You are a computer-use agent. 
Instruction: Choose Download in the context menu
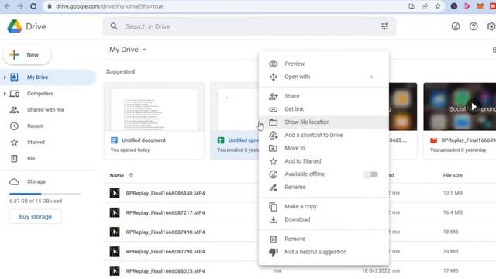pyautogui.click(x=324, y=219)
